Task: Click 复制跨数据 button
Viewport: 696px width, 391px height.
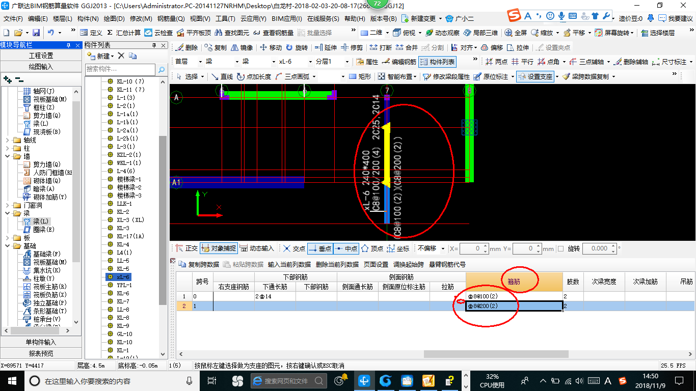Action: click(x=199, y=265)
